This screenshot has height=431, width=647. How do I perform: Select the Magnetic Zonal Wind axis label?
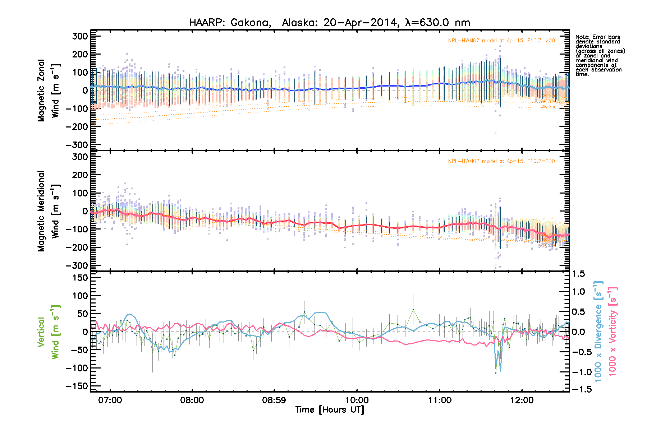click(x=48, y=91)
